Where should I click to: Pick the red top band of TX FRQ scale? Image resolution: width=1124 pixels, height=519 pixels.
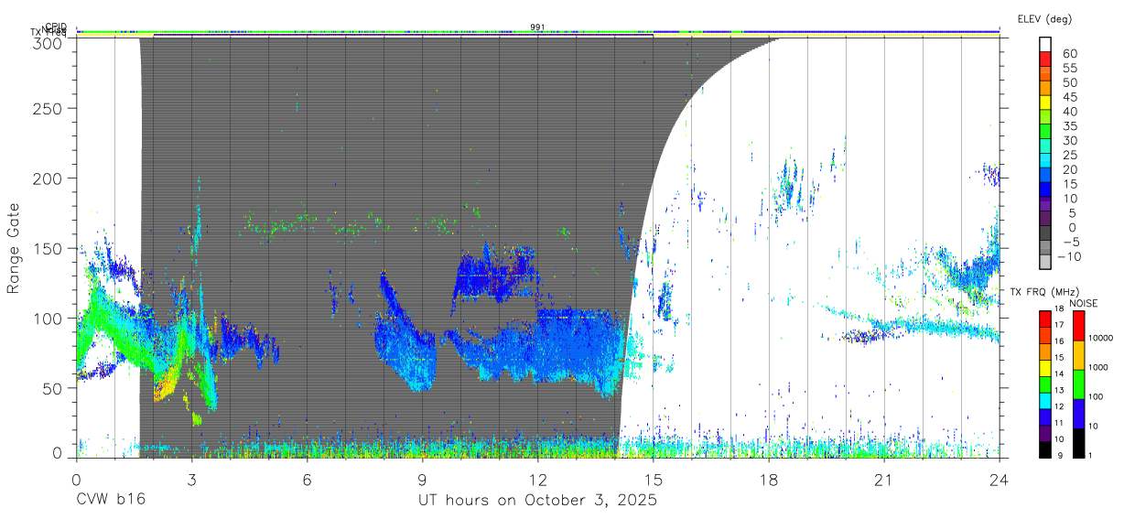point(1046,319)
